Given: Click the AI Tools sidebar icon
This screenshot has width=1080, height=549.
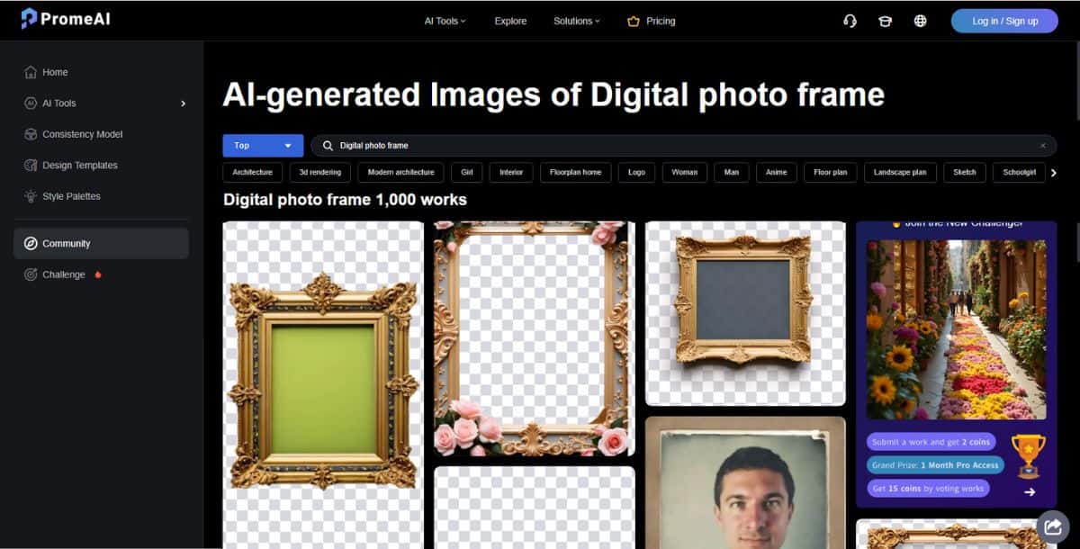Looking at the screenshot, I should [x=31, y=103].
